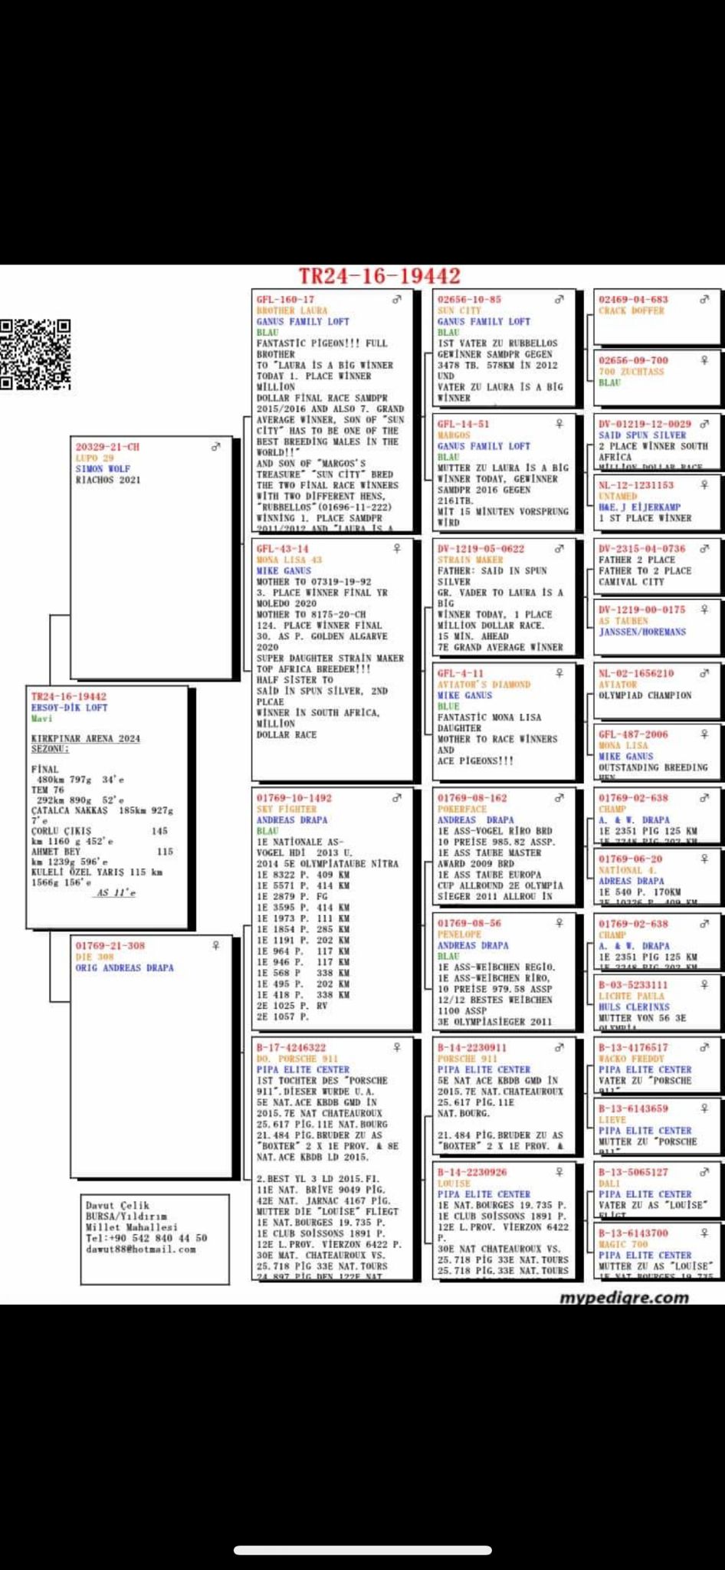The height and width of the screenshot is (1570, 725).
Task: Select the Strain Maker DV-1219-05-0622 box
Action: [x=503, y=598]
